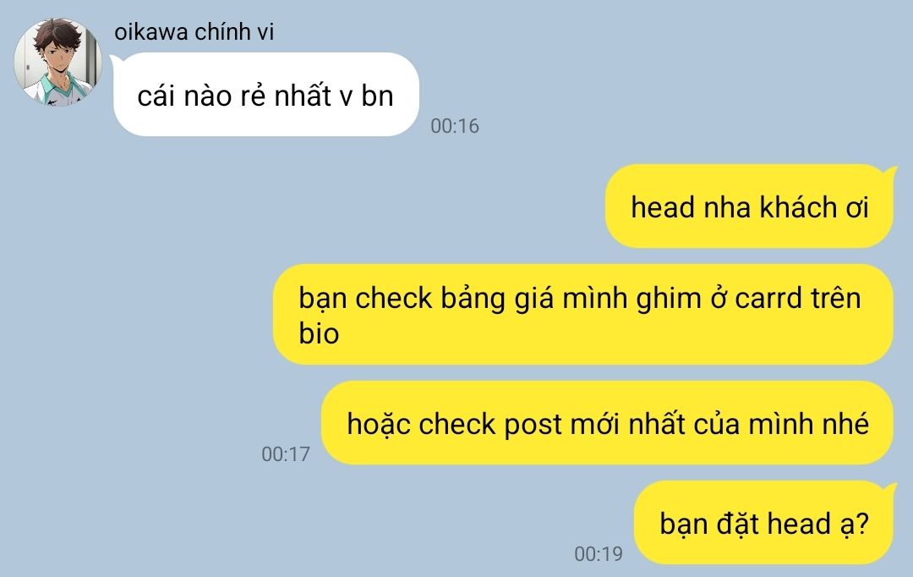This screenshot has width=913, height=577.
Task: Select the received message 'cái nào rẻ nhất v bn'
Action: [266, 95]
